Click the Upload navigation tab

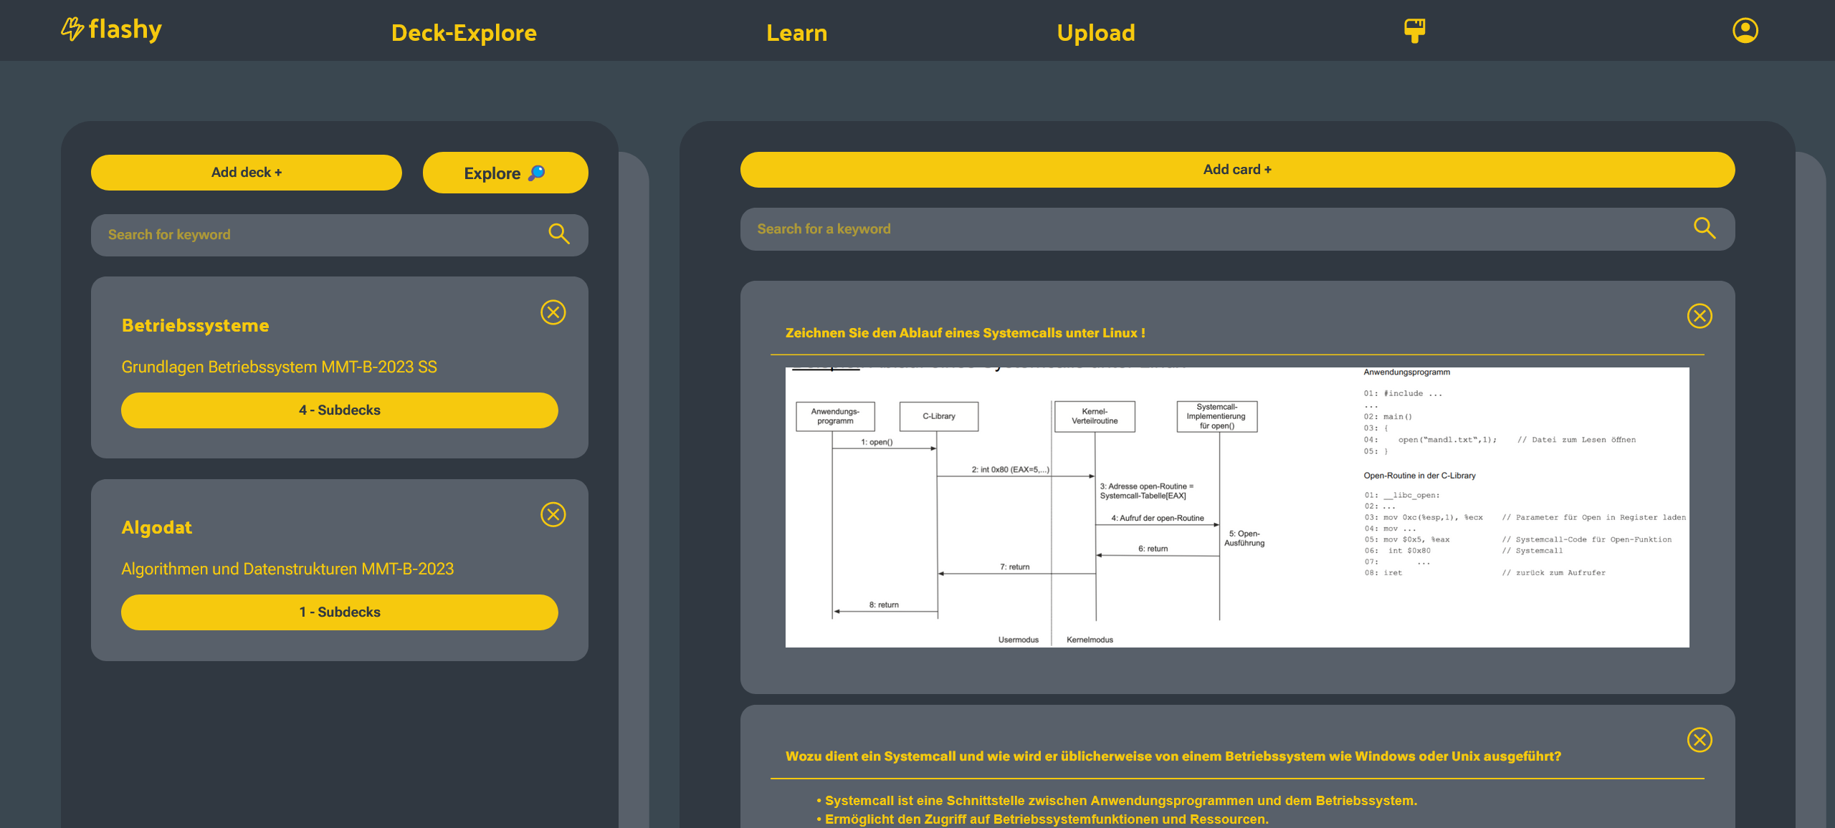coord(1095,32)
